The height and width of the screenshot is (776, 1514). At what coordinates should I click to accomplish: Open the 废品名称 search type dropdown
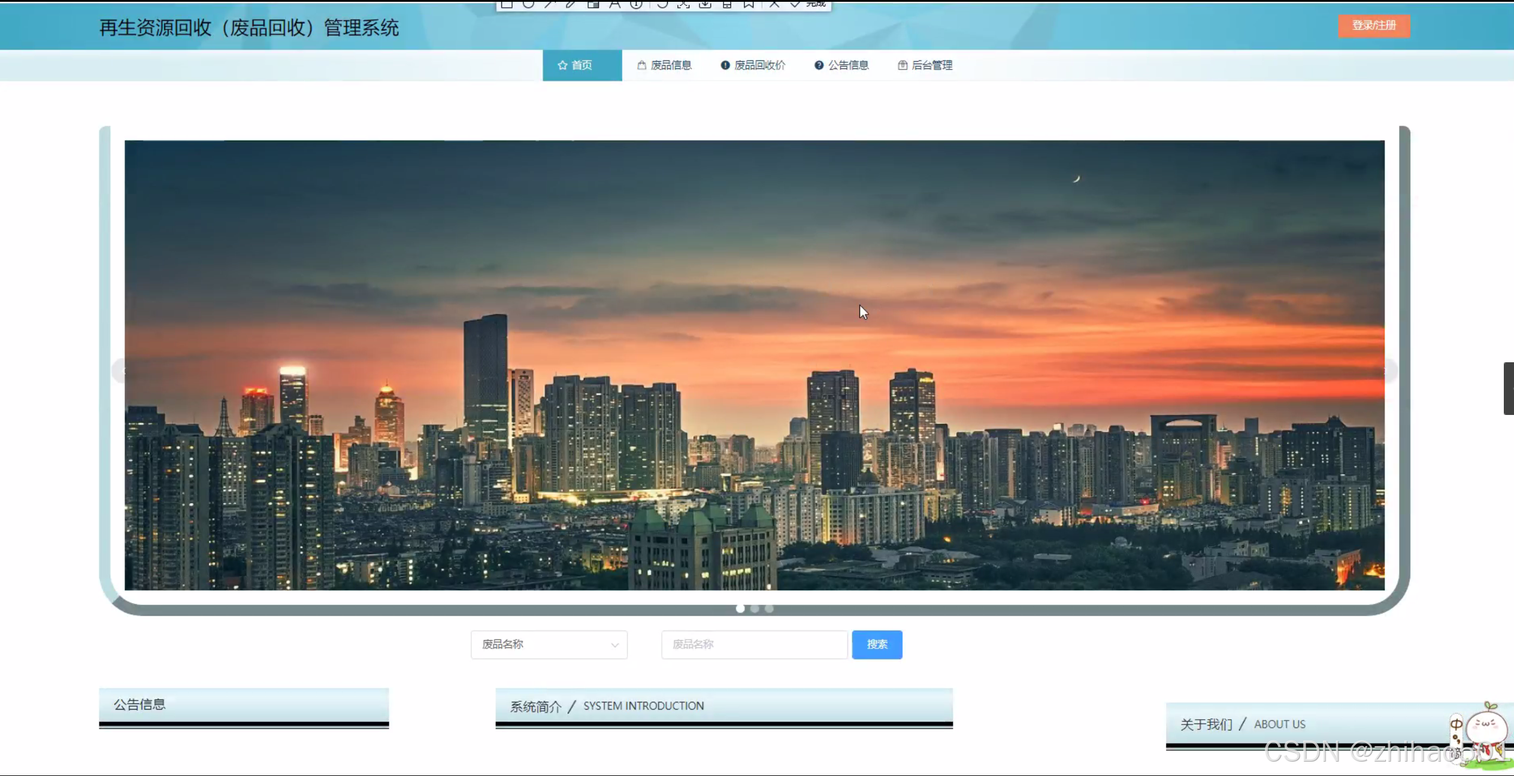click(x=549, y=645)
